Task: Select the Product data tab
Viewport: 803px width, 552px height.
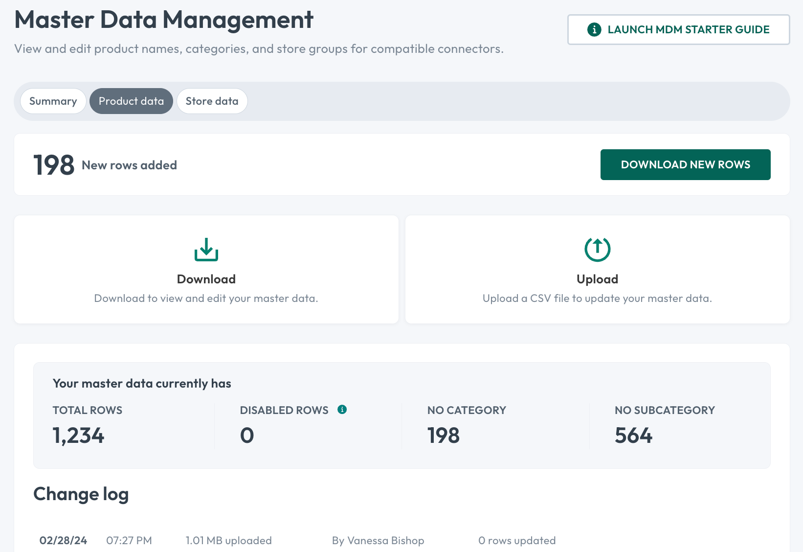Action: (x=131, y=101)
